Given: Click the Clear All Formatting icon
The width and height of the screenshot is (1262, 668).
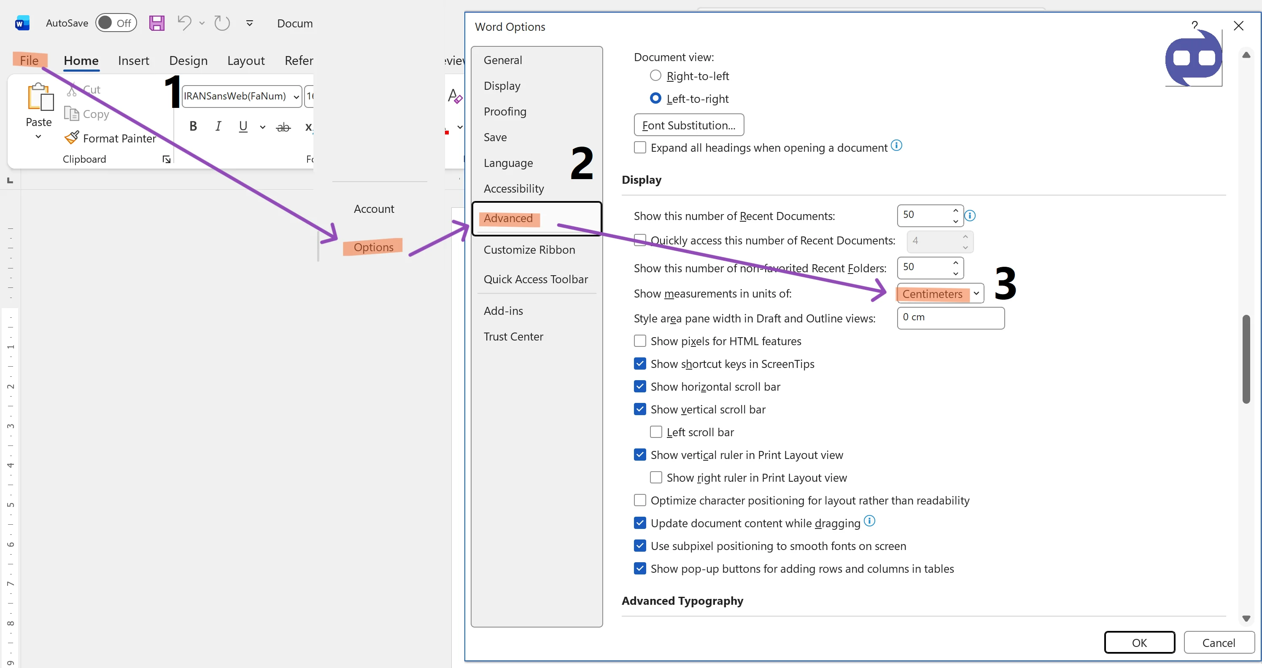Looking at the screenshot, I should [x=455, y=96].
